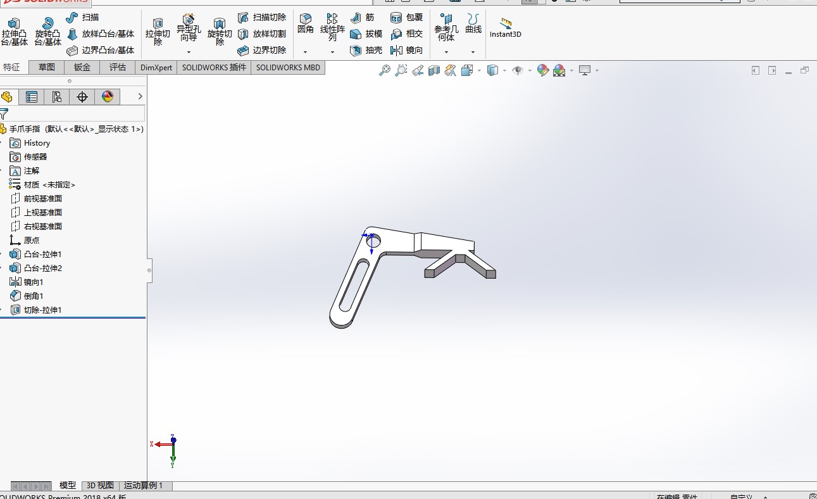Click the Intersect (相交) tool
The height and width of the screenshot is (499, 817).
[406, 34]
